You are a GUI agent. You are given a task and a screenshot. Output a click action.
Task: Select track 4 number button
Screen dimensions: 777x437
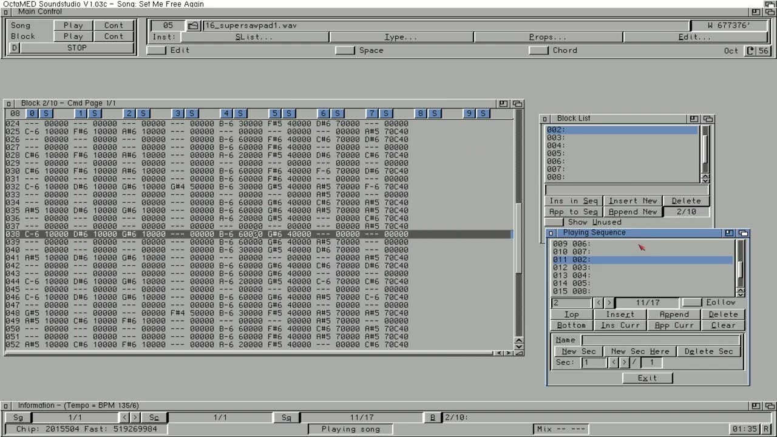point(226,113)
